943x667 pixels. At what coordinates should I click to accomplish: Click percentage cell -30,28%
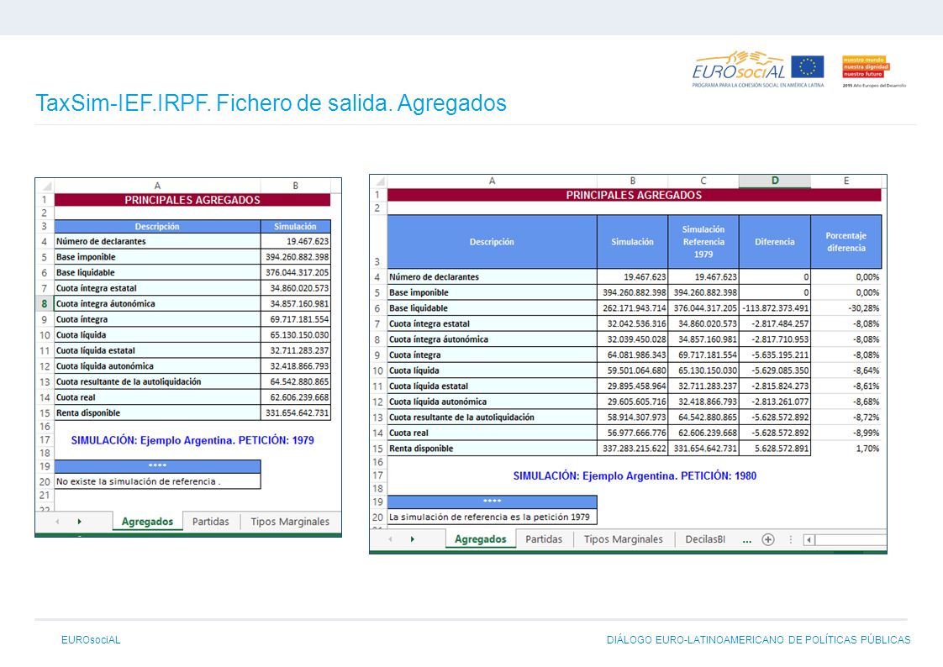(x=846, y=308)
